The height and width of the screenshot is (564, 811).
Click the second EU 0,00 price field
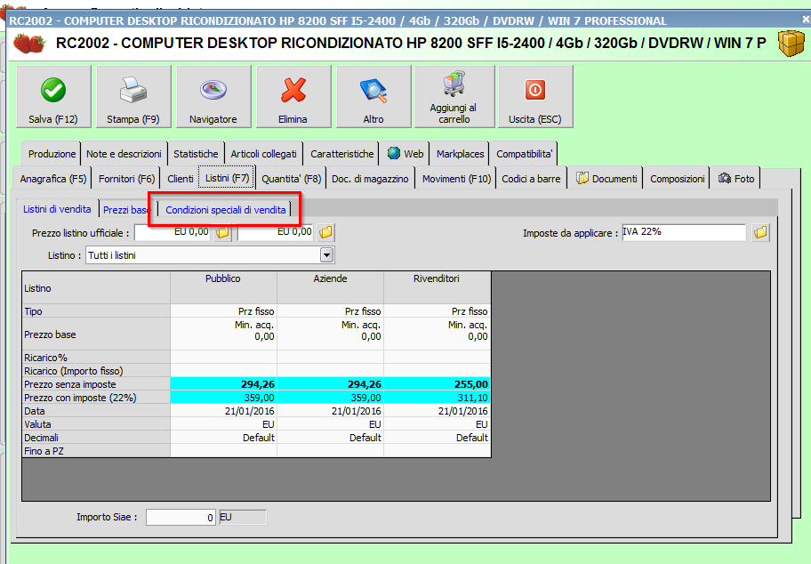276,232
